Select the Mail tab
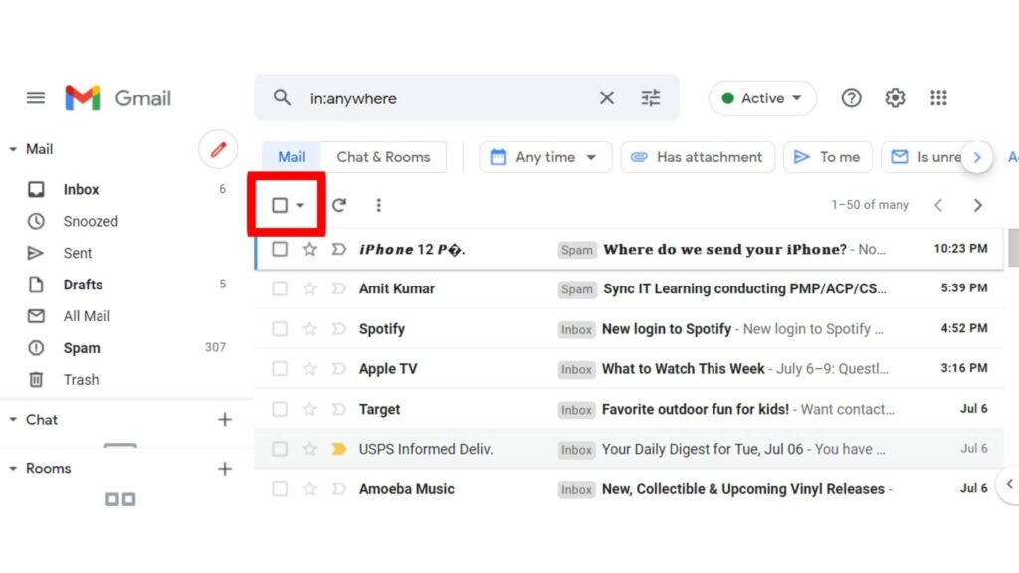Viewport: 1019px width, 573px height. (290, 156)
